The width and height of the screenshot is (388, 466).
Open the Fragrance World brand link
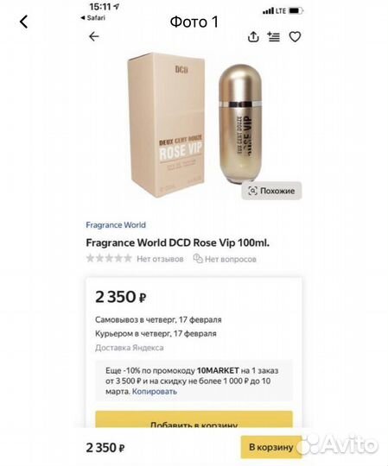(x=116, y=225)
